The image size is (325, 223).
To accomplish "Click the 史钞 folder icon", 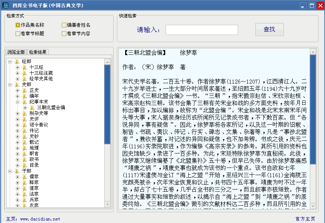I will 25,137.
